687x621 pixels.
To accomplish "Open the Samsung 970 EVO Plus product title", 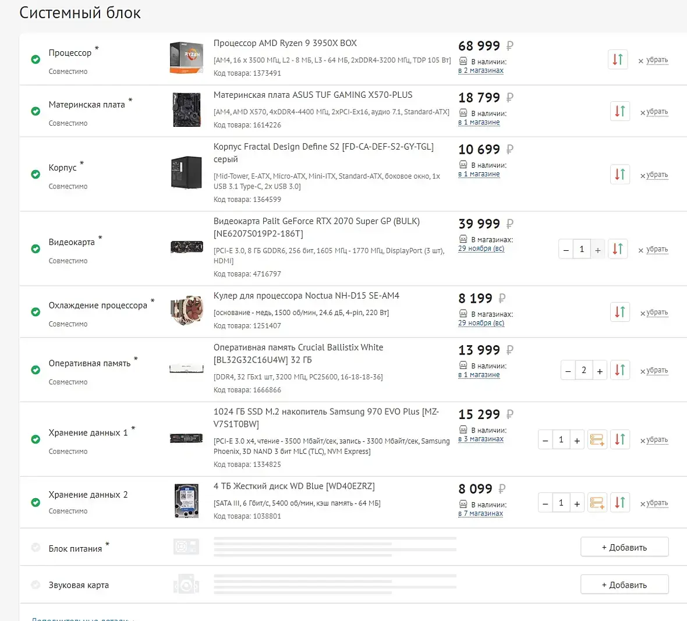I will (326, 418).
